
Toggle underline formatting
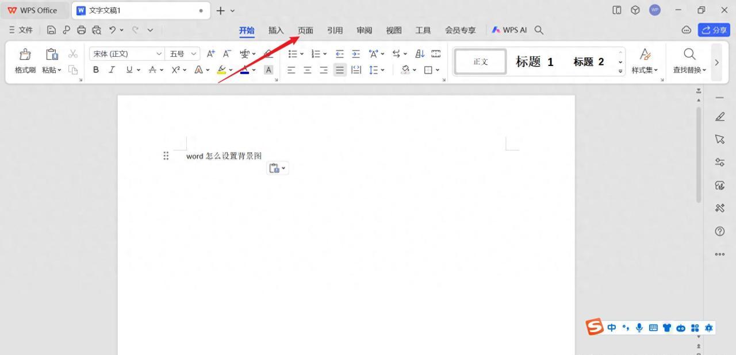pos(128,70)
